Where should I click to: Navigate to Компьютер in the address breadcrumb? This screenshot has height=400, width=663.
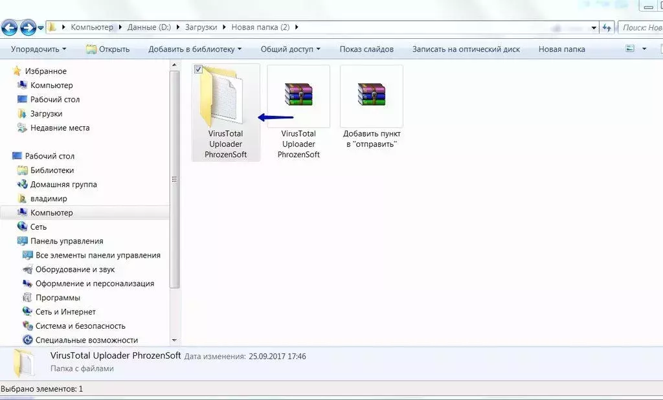[x=92, y=27]
